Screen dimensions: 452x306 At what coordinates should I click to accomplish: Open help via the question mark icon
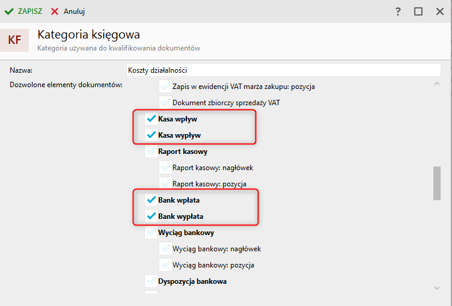click(x=398, y=11)
